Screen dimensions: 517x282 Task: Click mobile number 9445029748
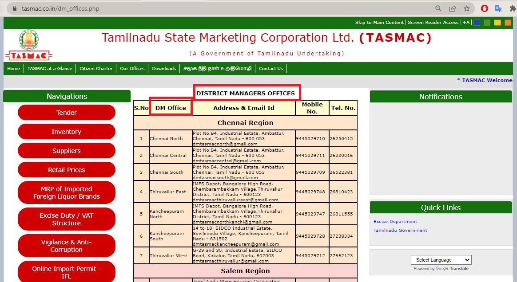coord(310,192)
